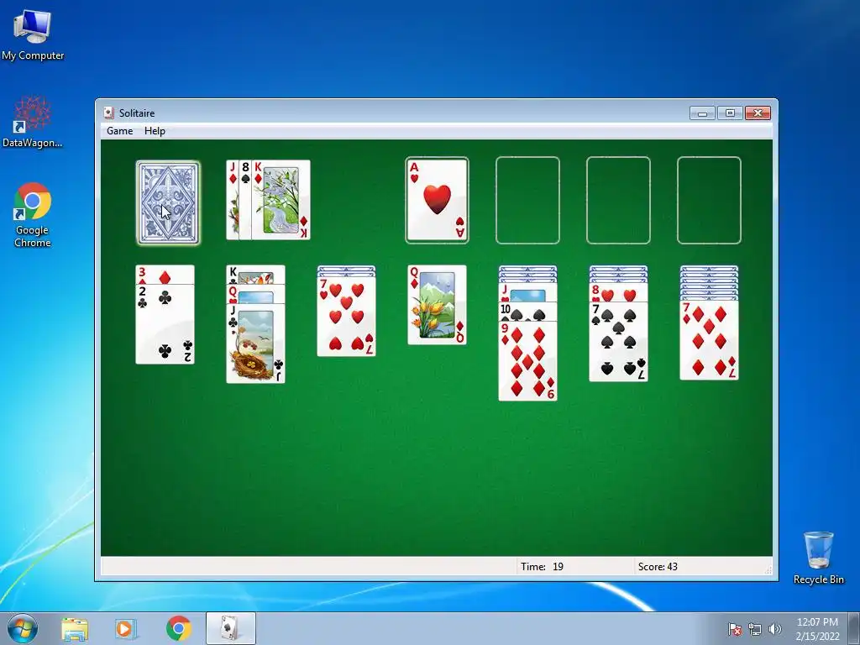860x645 pixels.
Task: Click the taskbar clock showing 12:07 PM
Action: (x=817, y=629)
